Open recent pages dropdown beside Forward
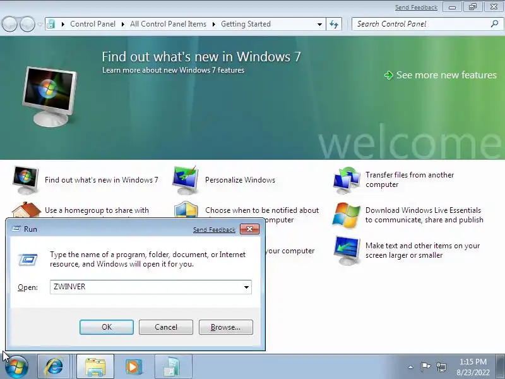 (x=40, y=24)
